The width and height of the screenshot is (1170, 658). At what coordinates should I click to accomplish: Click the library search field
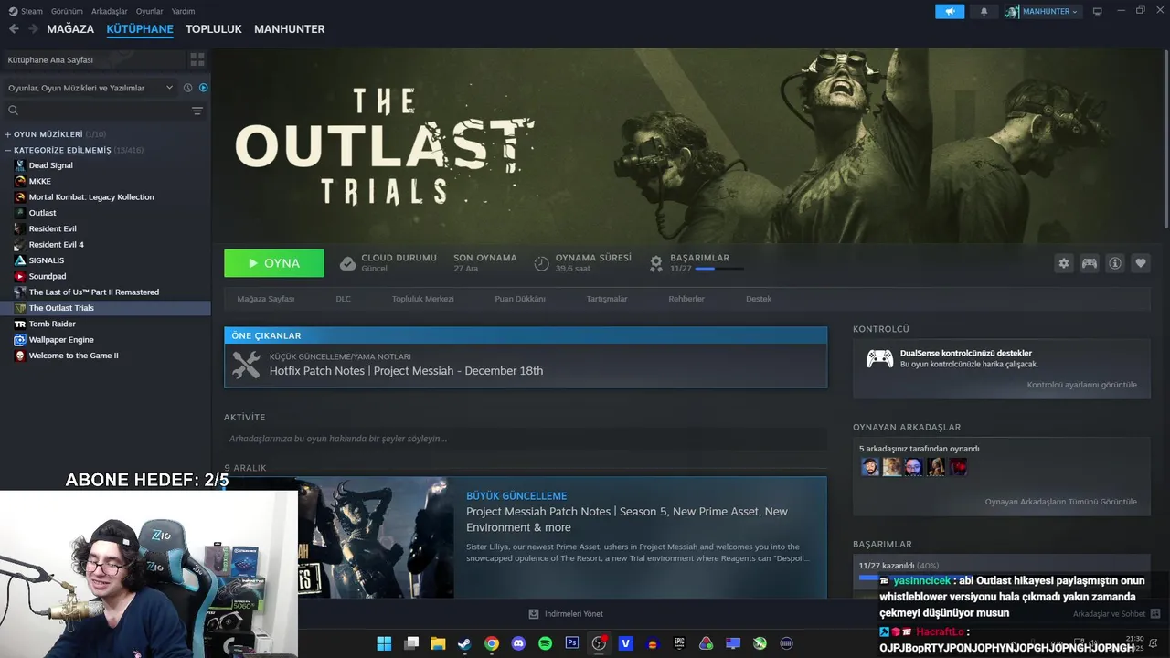point(96,111)
